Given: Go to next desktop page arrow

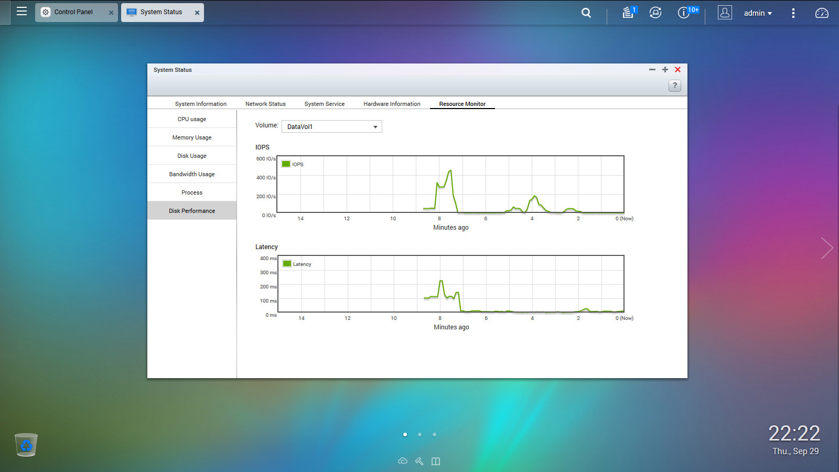Looking at the screenshot, I should [827, 248].
